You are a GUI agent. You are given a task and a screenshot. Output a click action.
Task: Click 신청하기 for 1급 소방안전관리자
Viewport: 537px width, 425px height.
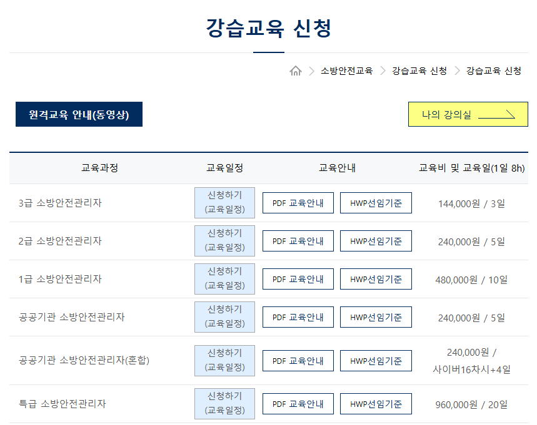[x=224, y=279]
